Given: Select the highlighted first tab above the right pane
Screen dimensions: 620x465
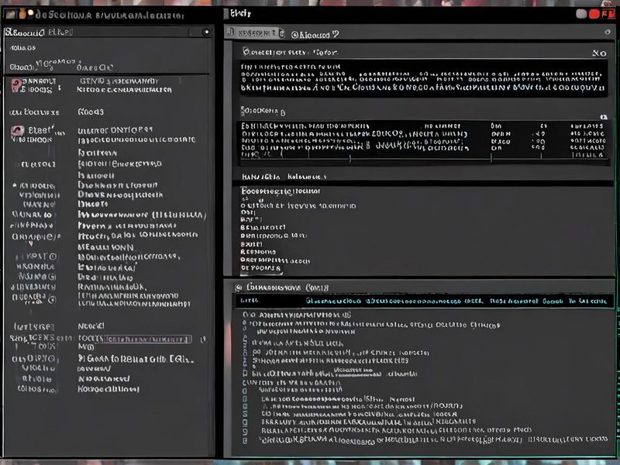Looking at the screenshot, I should pos(255,33).
